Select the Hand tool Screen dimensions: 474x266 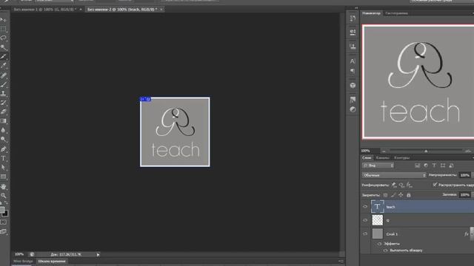3,187
